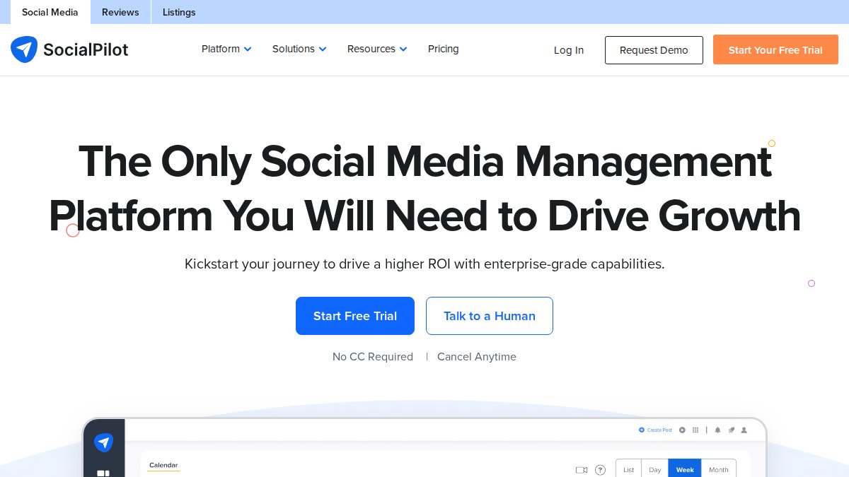
Task: Expand the Platform dropdown menu
Action: point(226,49)
